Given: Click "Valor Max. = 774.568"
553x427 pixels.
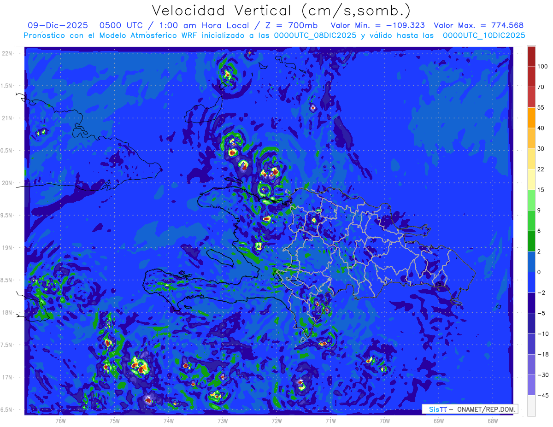Looking at the screenshot, I should [479, 25].
